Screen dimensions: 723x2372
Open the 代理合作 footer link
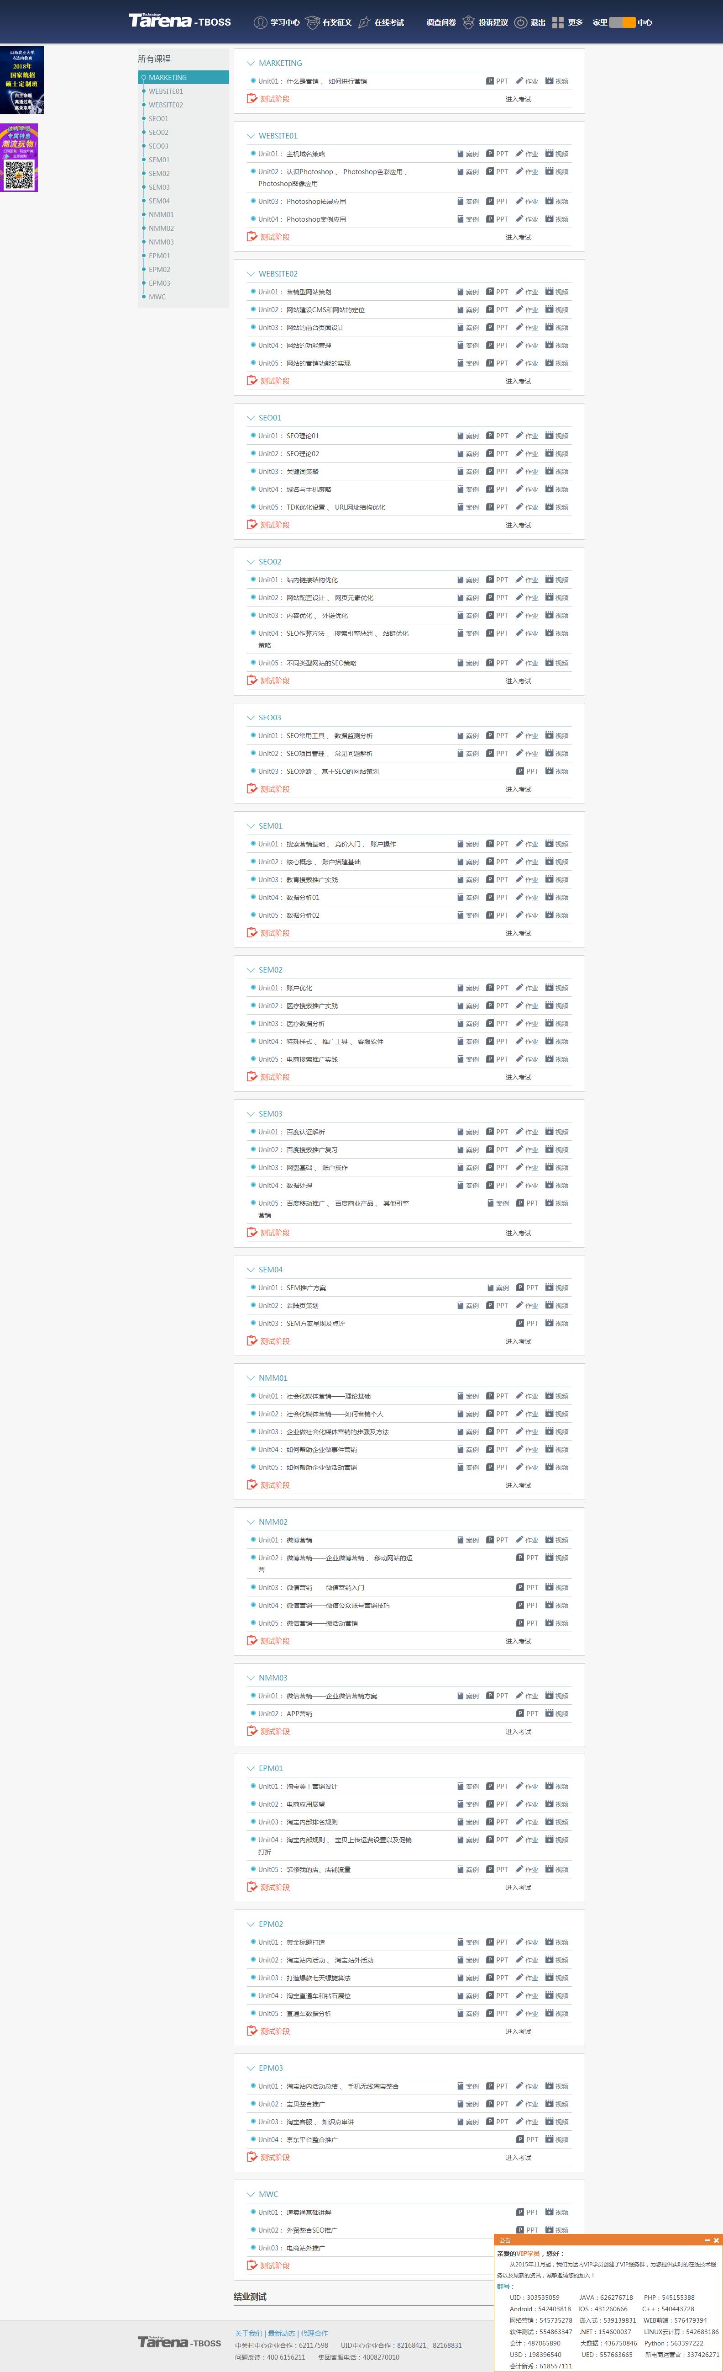[314, 2333]
